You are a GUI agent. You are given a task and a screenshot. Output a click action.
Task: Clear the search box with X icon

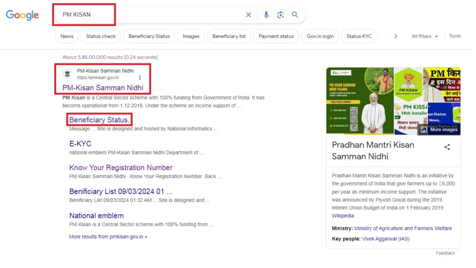coord(248,15)
